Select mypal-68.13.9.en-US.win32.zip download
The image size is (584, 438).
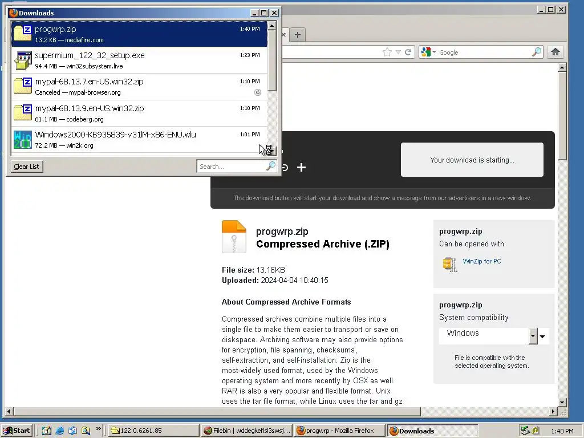pyautogui.click(x=139, y=113)
